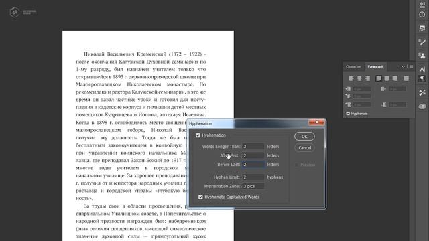The height and width of the screenshot is (241, 429).
Task: Click the "Words Longer Than:" label
Action: coord(221,147)
